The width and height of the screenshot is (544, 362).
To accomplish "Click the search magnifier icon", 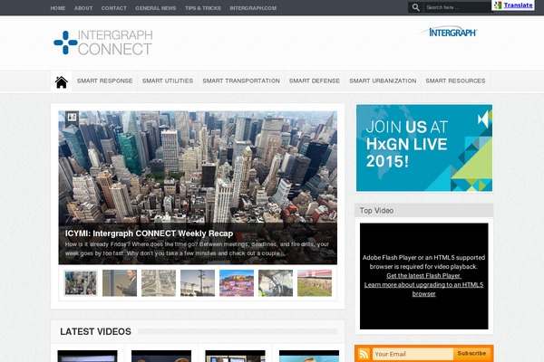I will point(415,7).
